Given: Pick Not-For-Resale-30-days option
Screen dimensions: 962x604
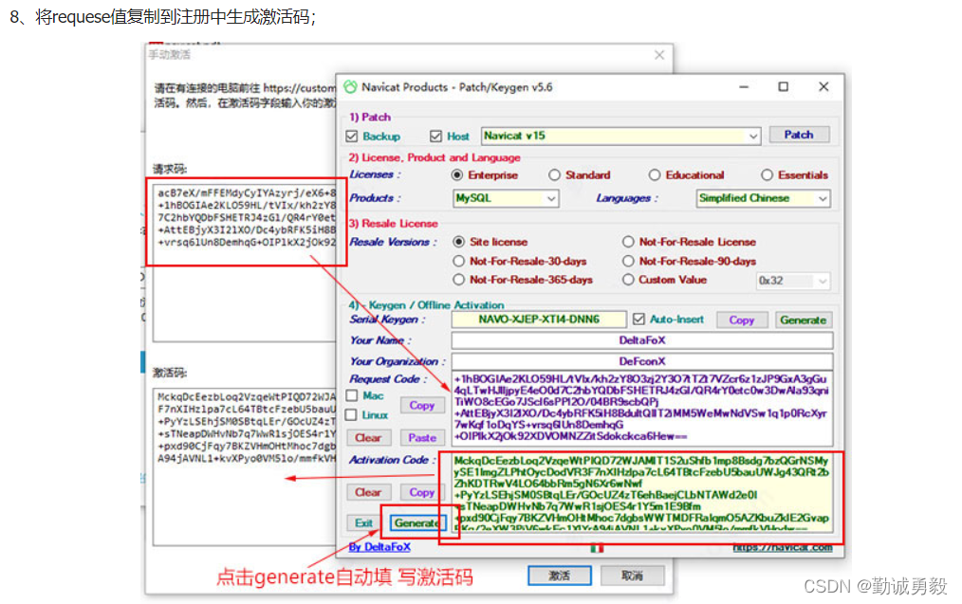Looking at the screenshot, I should 458,261.
